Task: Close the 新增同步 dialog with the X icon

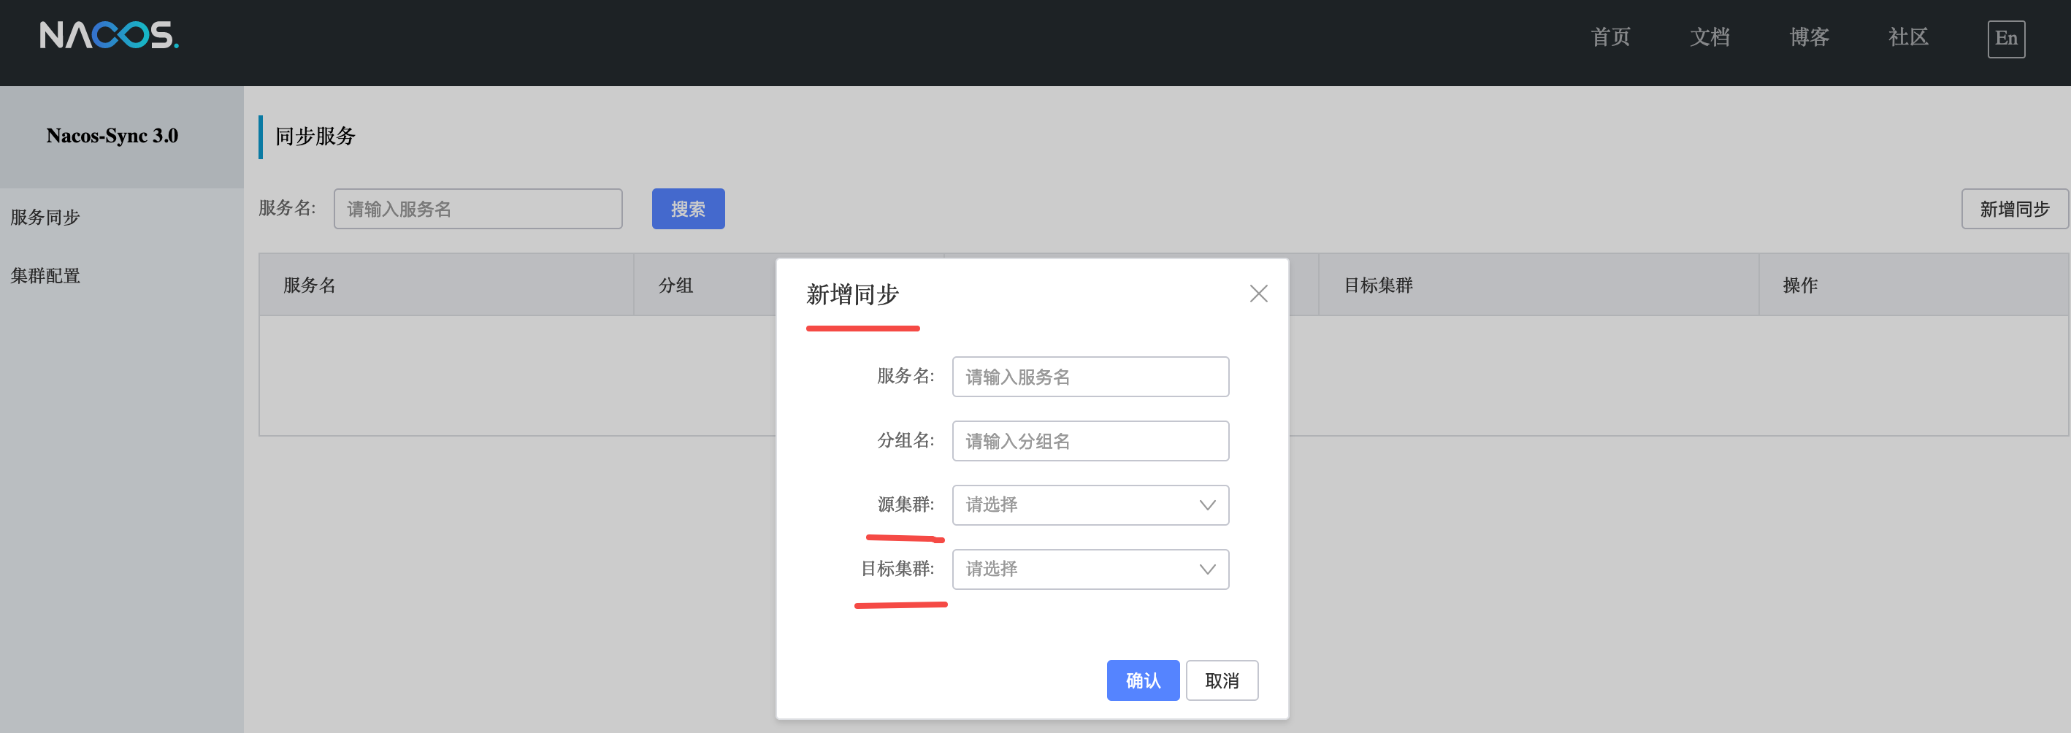Action: tap(1258, 294)
